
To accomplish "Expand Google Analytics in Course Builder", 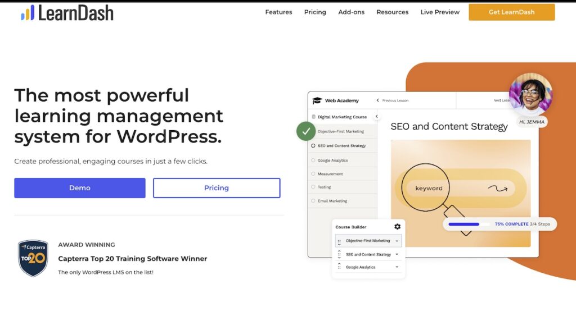I will (397, 267).
